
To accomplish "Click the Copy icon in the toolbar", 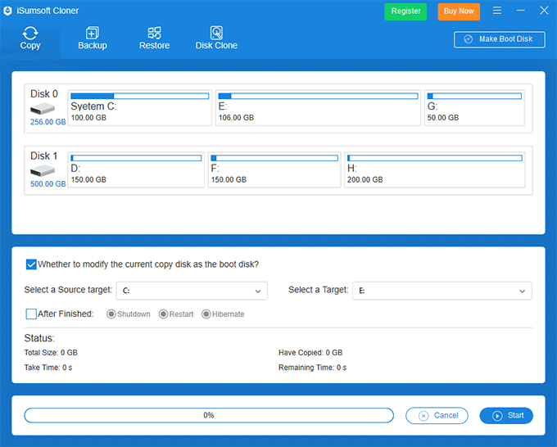I will click(x=30, y=34).
